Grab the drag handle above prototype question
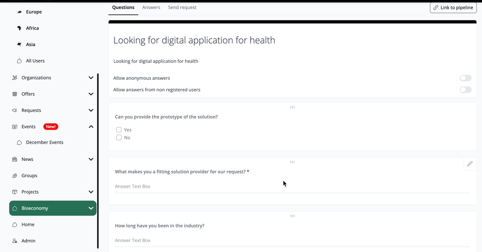This screenshot has height=252, width=482. coord(292,107)
